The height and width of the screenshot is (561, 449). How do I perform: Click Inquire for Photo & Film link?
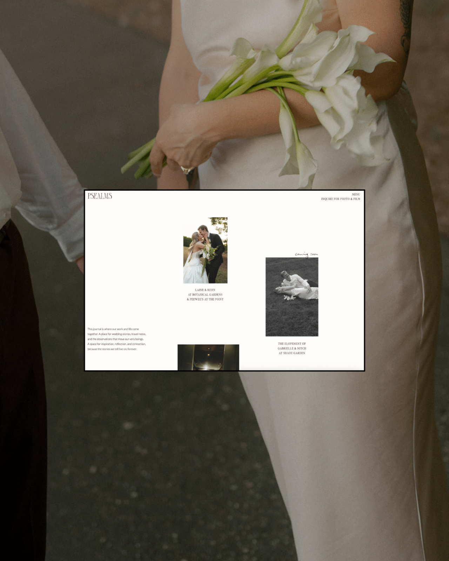[340, 199]
